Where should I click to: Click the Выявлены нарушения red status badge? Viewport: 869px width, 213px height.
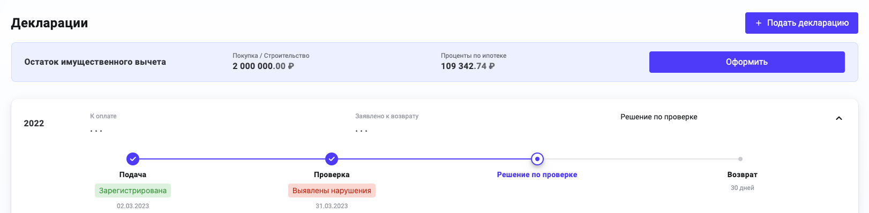[x=332, y=191]
